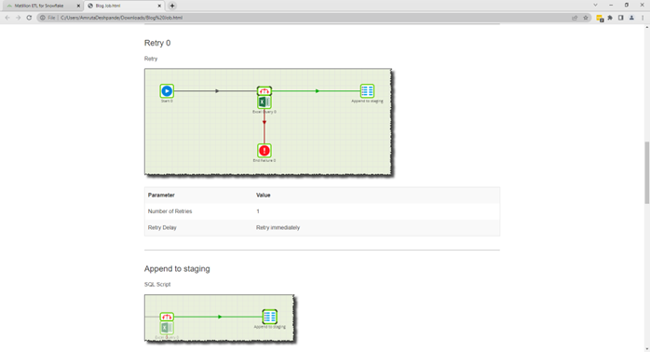This screenshot has width=650, height=352.
Task: Open the browser extensions puzzle icon
Action: point(610,18)
